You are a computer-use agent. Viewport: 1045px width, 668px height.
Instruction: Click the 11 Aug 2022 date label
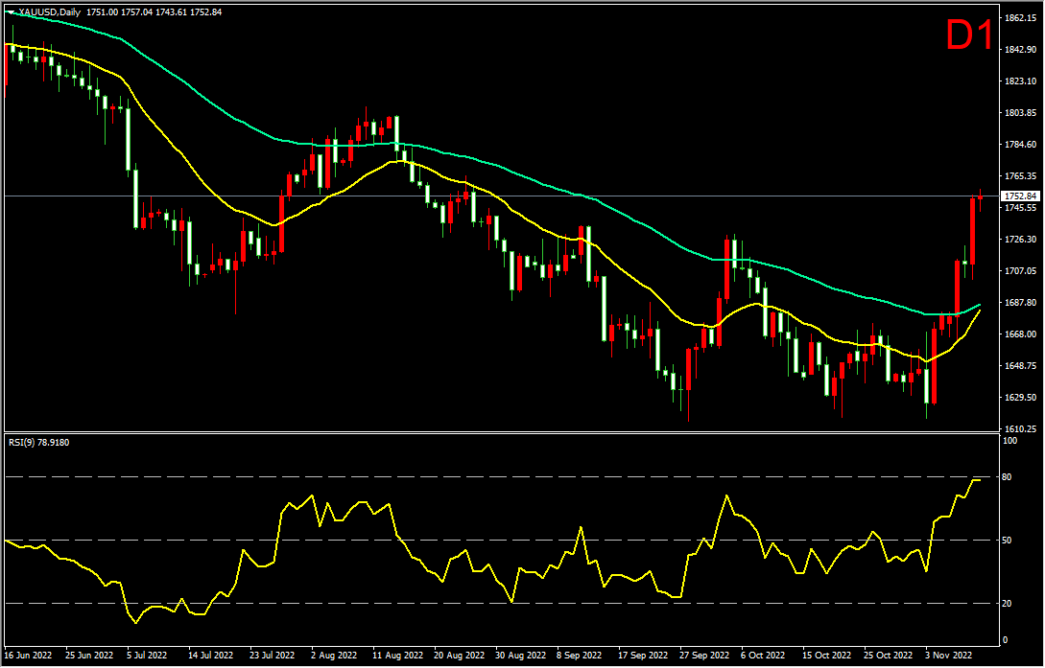pos(398,656)
